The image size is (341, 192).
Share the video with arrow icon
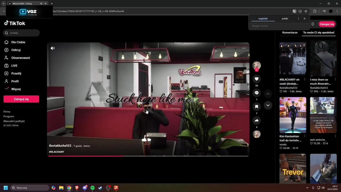click(x=257, y=121)
